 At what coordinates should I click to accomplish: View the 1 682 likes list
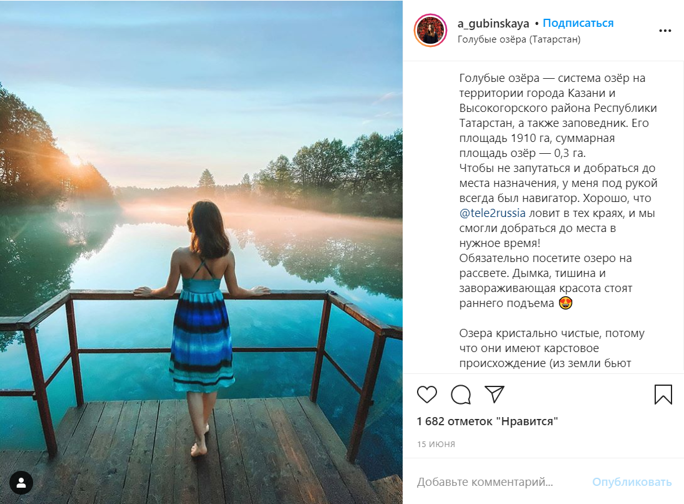point(487,421)
